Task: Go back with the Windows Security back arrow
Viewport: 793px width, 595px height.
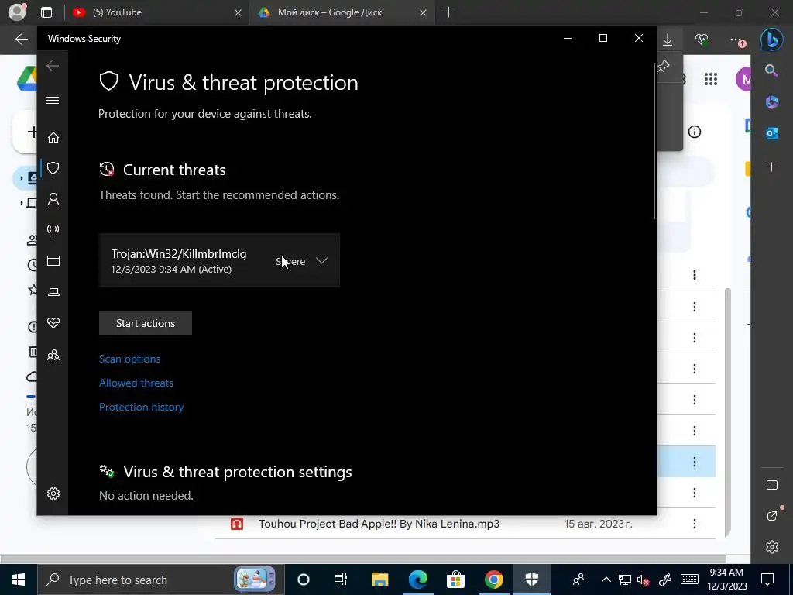Action: [53, 66]
